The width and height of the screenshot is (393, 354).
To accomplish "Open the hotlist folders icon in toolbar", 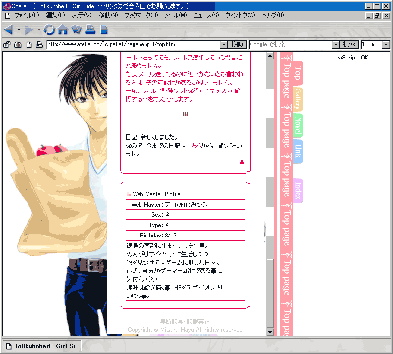I will point(77,29).
